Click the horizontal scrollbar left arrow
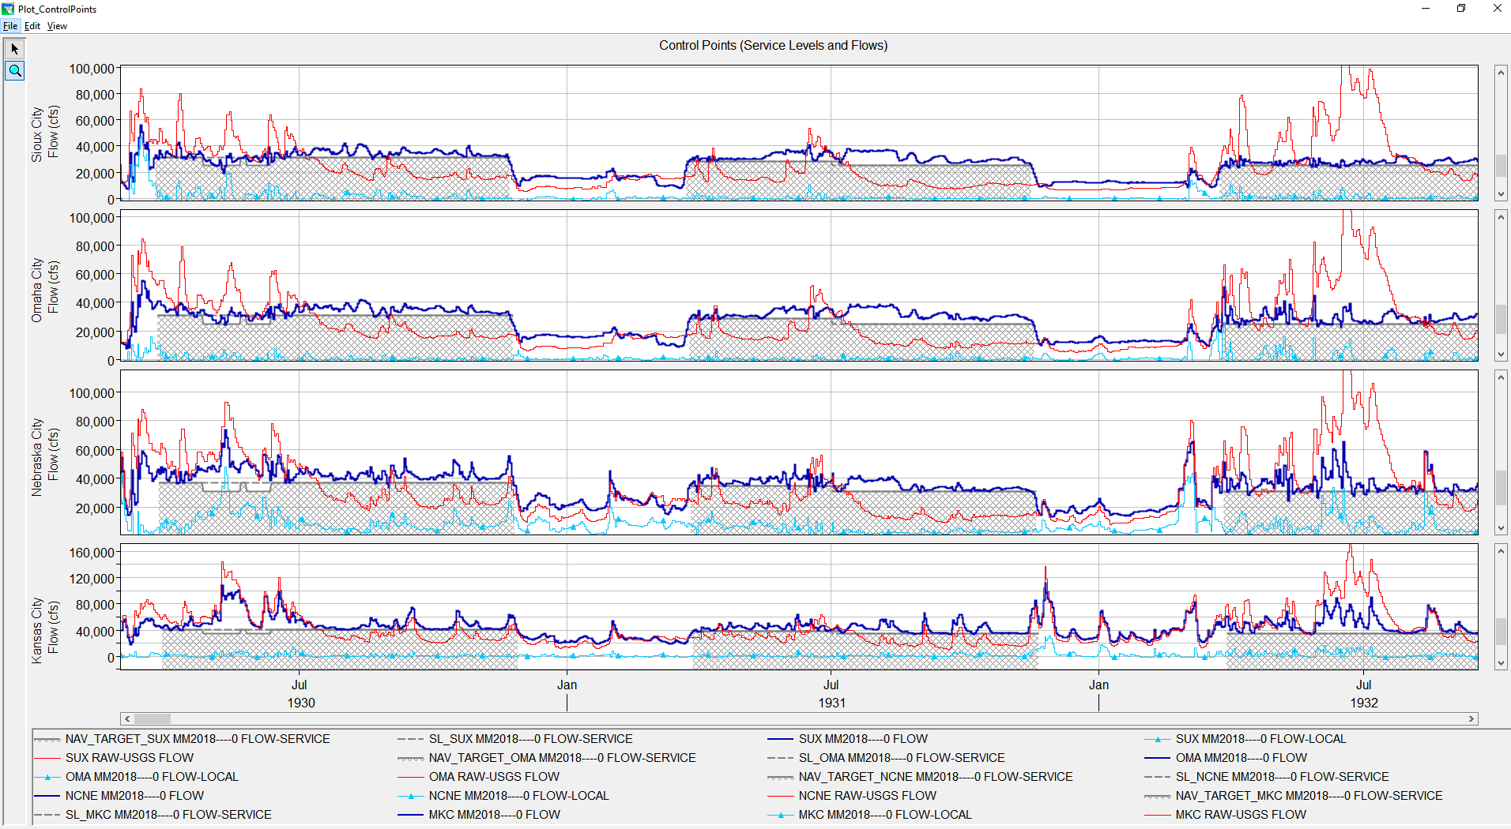The image size is (1511, 829). [126, 719]
